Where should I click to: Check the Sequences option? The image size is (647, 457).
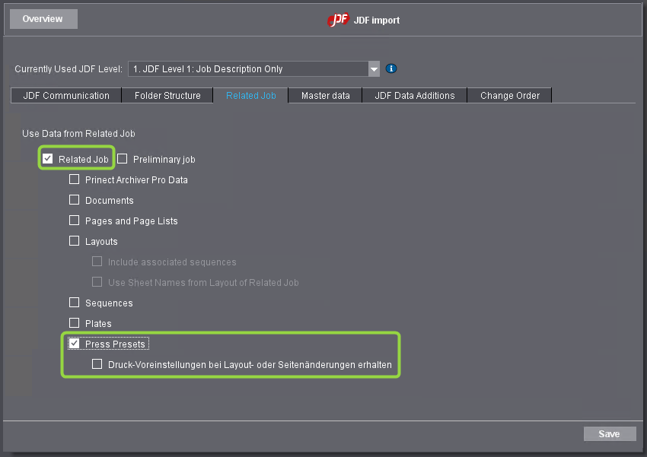point(74,303)
